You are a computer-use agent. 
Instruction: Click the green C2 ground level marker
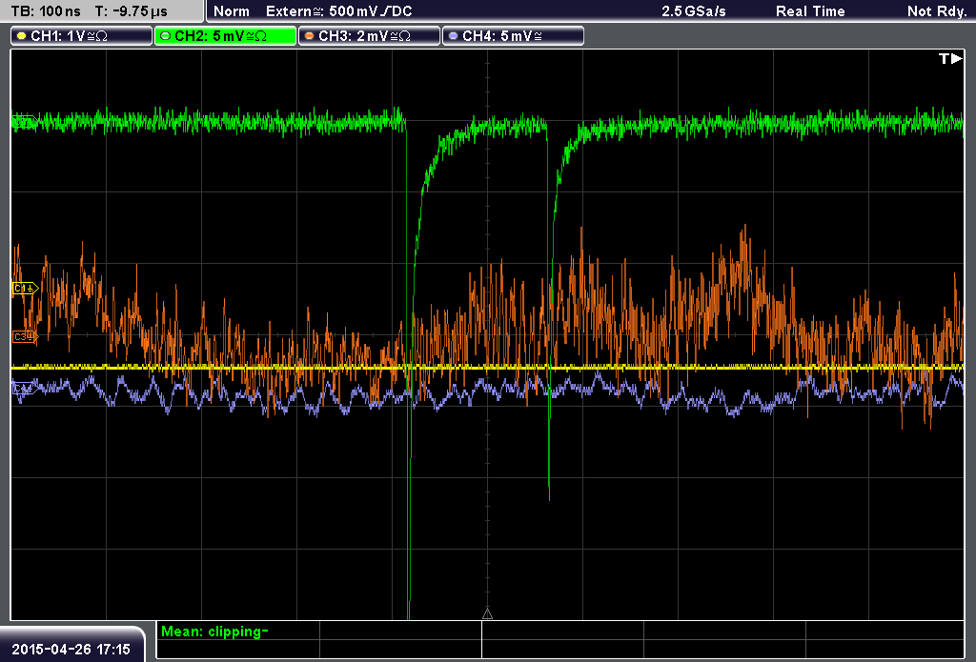[x=24, y=122]
